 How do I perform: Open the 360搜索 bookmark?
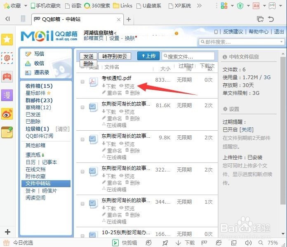pyautogui.click(x=97, y=6)
